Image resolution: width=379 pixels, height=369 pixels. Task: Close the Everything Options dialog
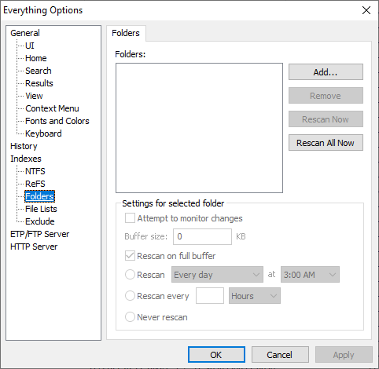(x=366, y=10)
